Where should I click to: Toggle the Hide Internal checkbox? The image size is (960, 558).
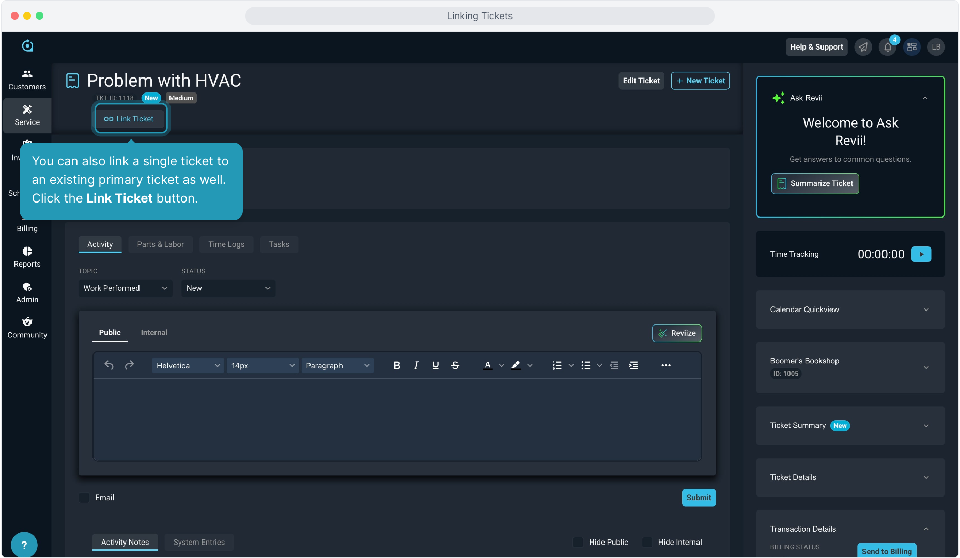pos(647,542)
